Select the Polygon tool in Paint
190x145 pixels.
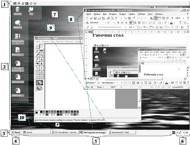pyautogui.click(x=42, y=72)
